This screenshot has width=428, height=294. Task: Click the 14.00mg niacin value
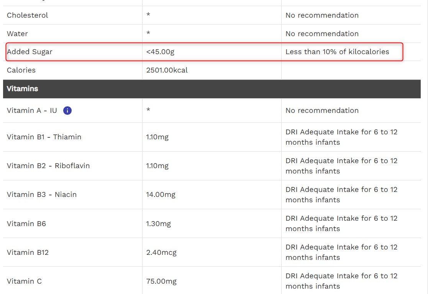[161, 195]
